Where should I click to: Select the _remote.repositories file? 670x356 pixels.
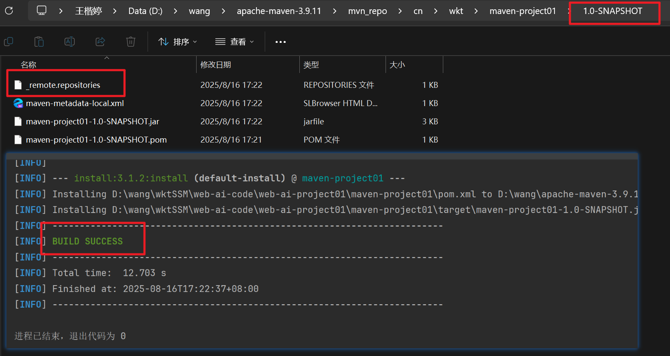pos(63,85)
